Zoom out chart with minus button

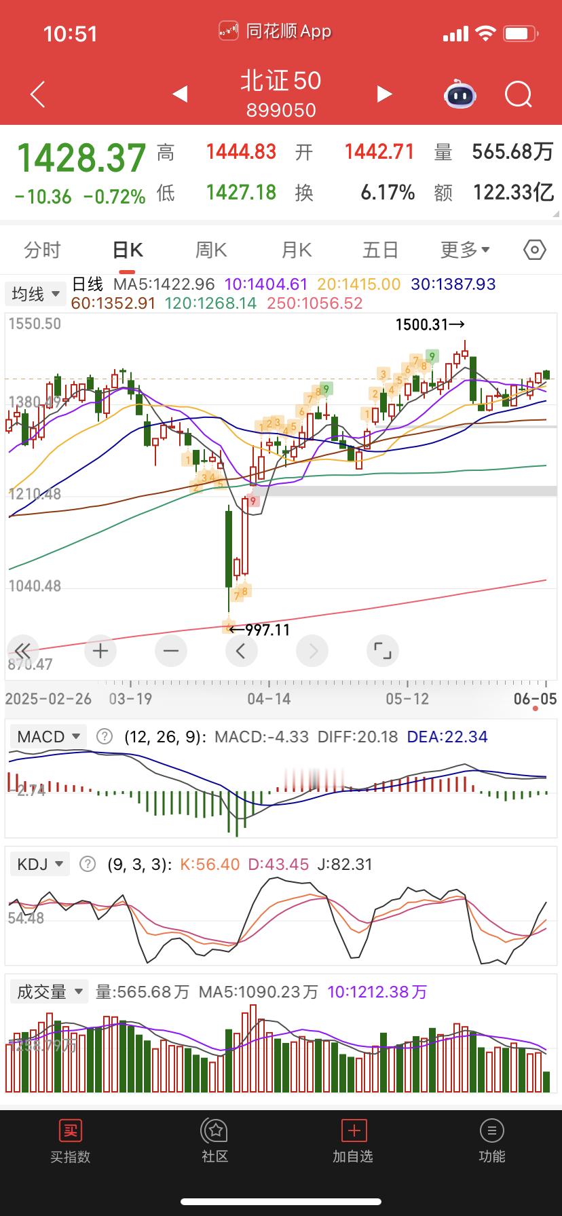click(x=170, y=651)
